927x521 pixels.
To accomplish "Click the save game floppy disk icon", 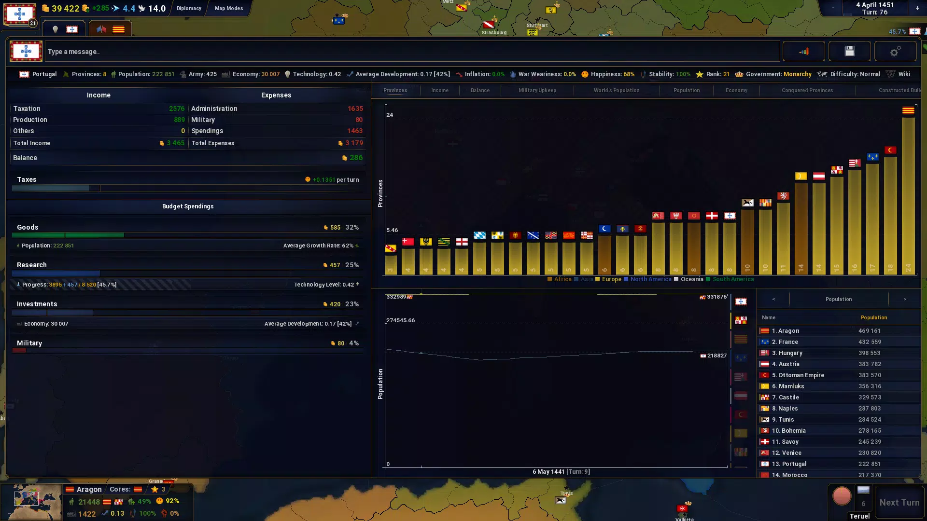I will click(850, 51).
